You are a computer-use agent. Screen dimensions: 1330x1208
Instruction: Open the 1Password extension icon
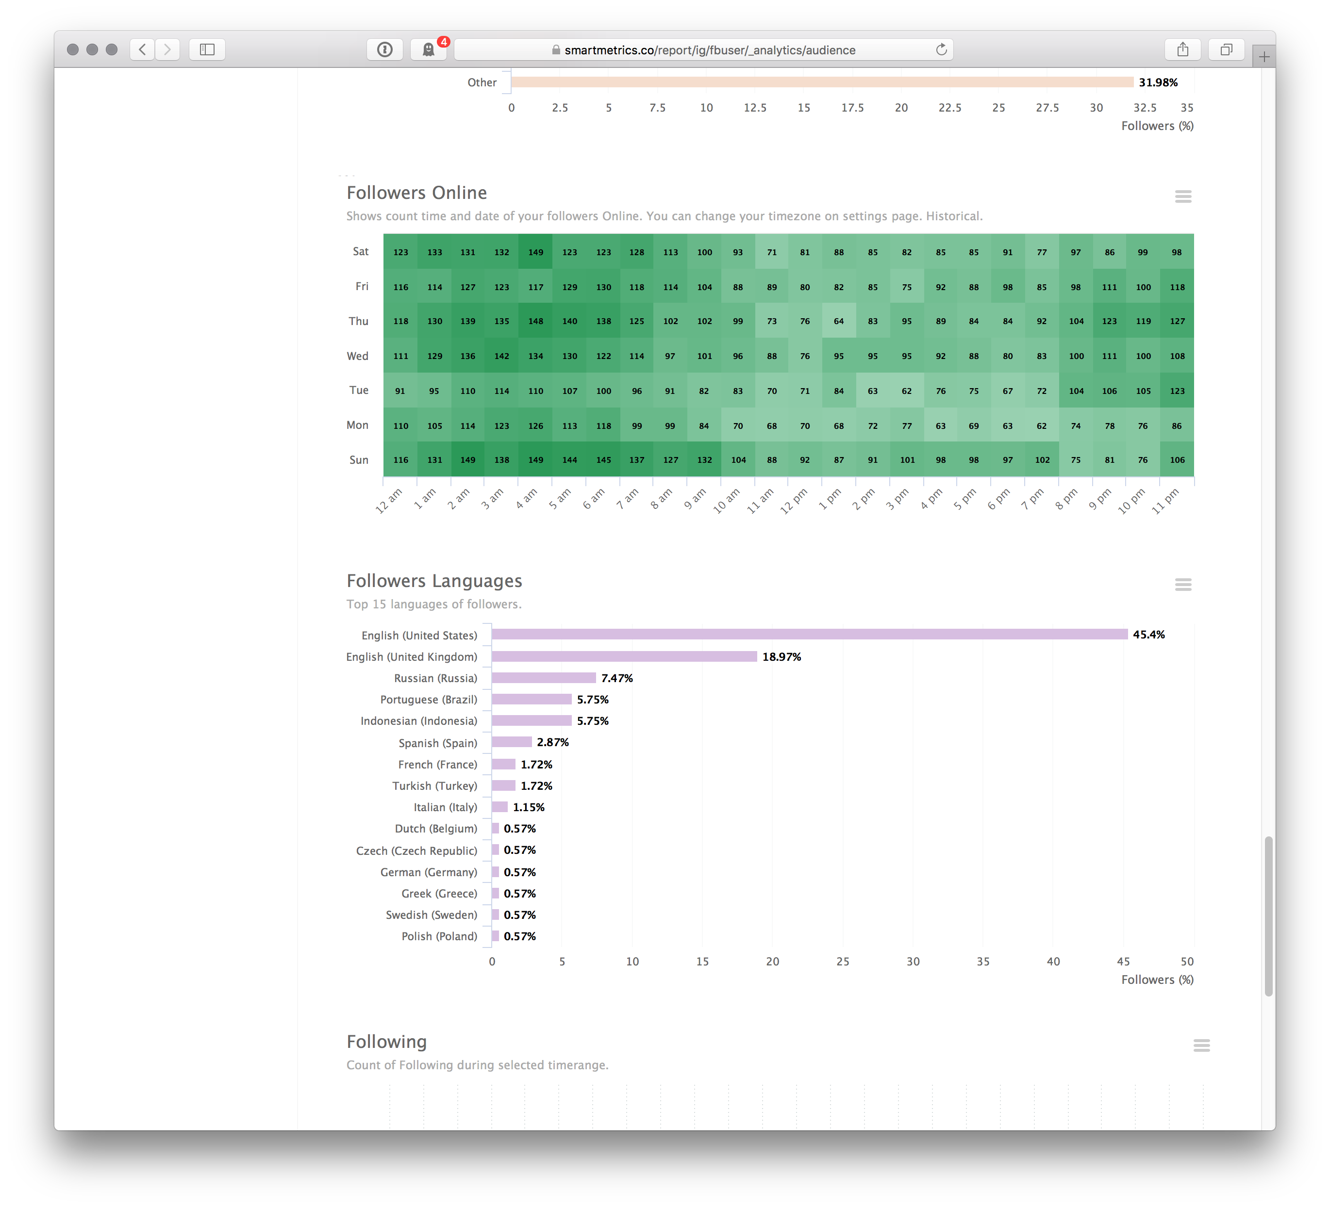pyautogui.click(x=384, y=49)
